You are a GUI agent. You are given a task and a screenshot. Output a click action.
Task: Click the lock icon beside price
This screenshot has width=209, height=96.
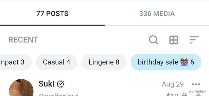pyautogui.click(x=184, y=95)
